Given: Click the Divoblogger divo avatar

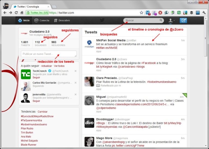Looking at the screenshot, I should pyautogui.click(x=89, y=123).
